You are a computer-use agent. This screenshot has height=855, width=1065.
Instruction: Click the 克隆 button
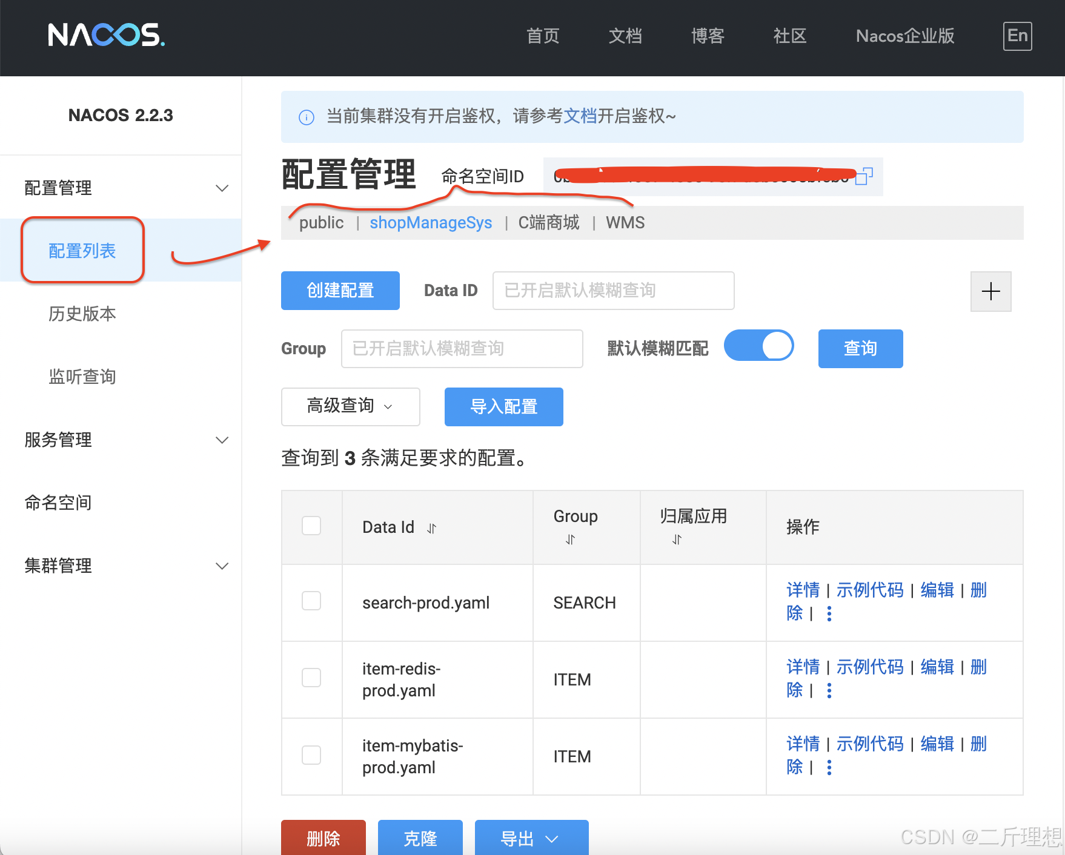(x=420, y=838)
